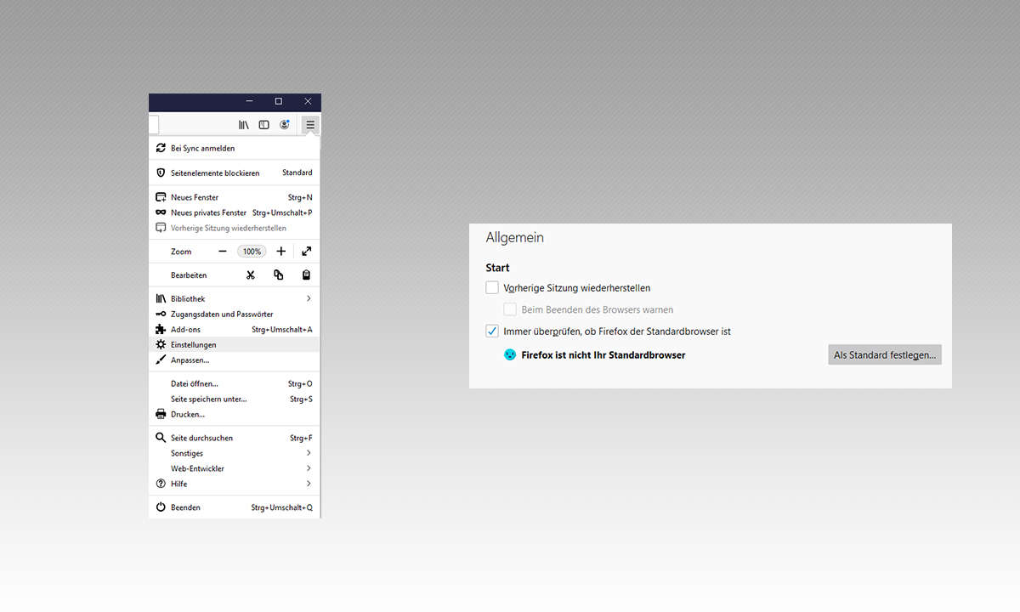The height and width of the screenshot is (612, 1020).
Task: Click the Bibliothek books icon
Action: click(x=161, y=298)
